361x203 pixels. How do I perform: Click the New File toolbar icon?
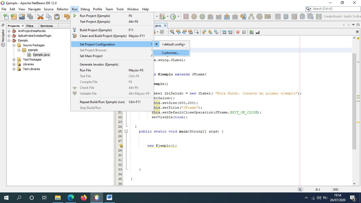[6, 17]
